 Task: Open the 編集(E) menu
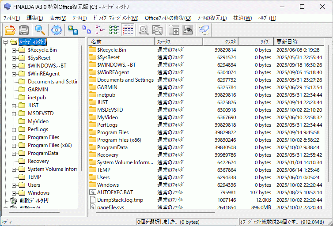point(34,18)
